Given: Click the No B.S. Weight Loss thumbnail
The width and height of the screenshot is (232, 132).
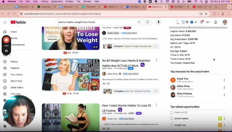Looking at the screenshot, I should [70, 75].
